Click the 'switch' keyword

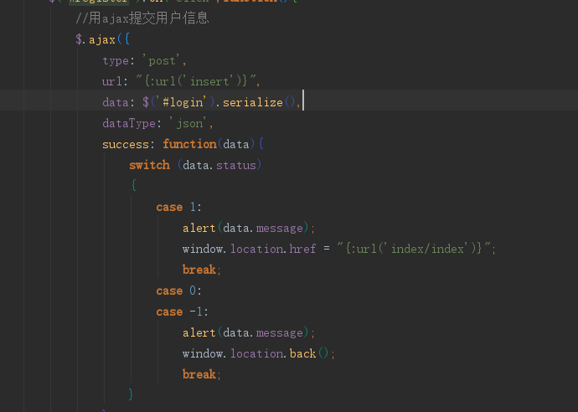tap(149, 165)
